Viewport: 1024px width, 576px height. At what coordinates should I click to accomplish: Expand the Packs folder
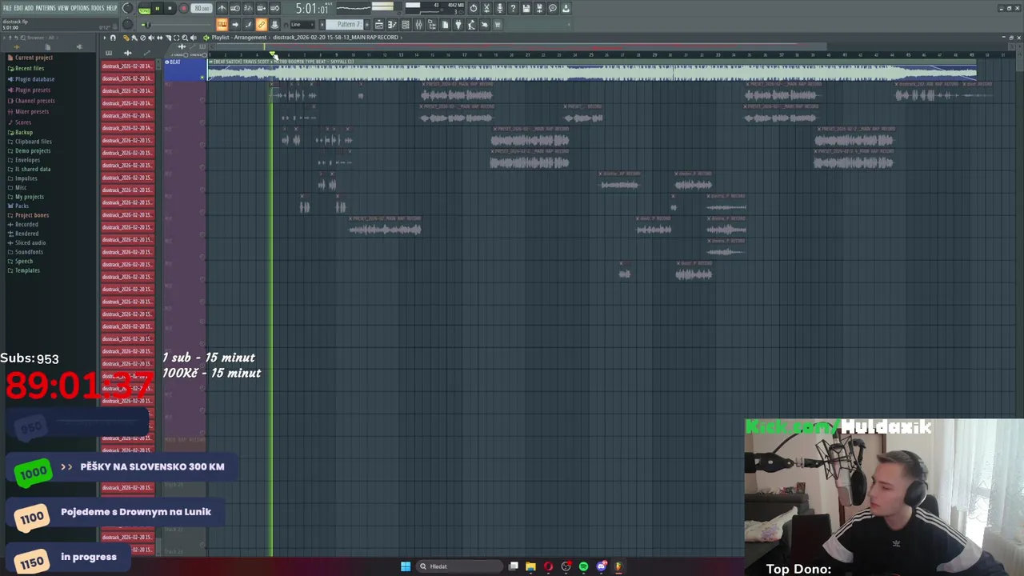(x=21, y=206)
